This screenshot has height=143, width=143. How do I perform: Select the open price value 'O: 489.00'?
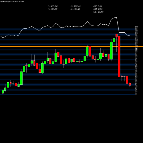53,6
